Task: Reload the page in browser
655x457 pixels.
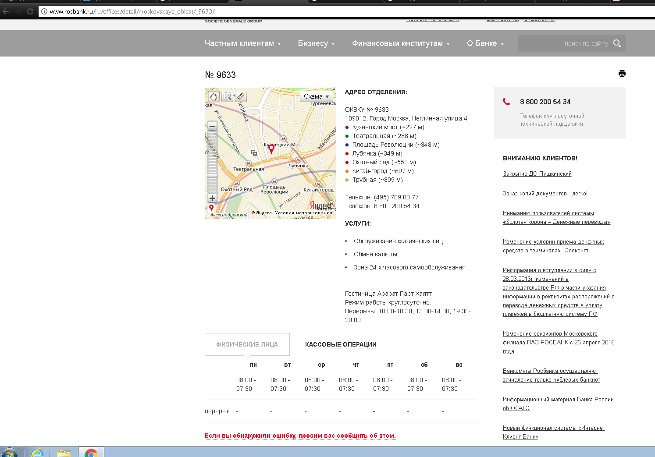Action: pos(30,11)
